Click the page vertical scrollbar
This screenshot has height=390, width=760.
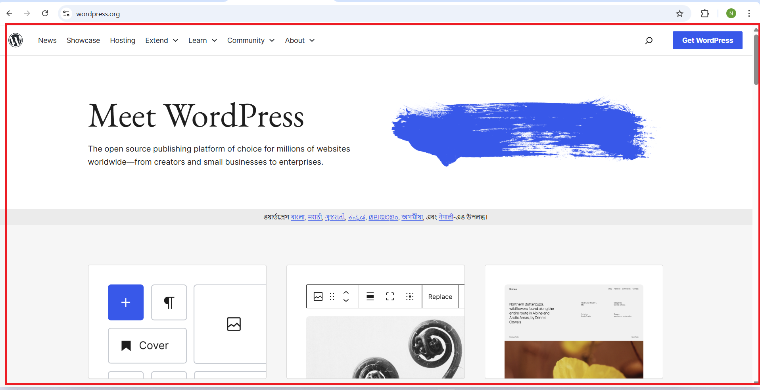tap(756, 60)
